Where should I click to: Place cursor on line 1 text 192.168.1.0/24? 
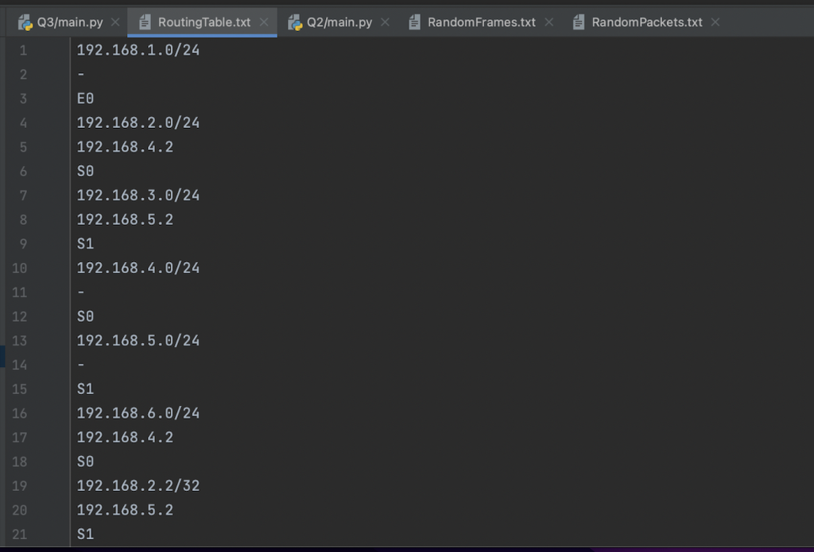pos(138,50)
